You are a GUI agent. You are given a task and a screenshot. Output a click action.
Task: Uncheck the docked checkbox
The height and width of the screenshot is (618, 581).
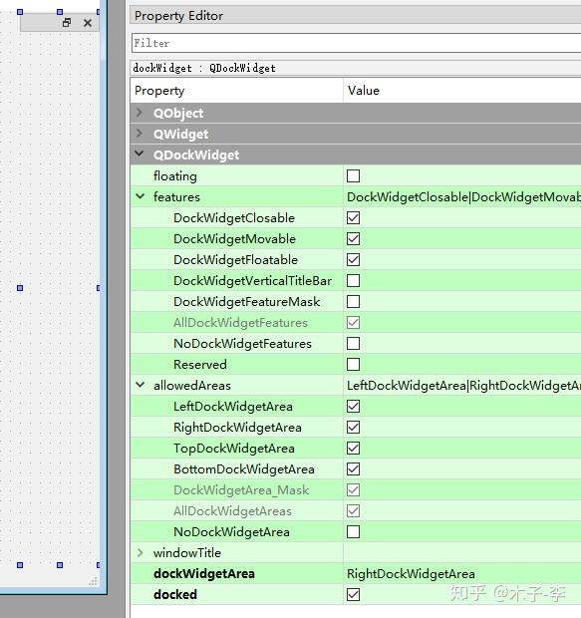click(353, 594)
